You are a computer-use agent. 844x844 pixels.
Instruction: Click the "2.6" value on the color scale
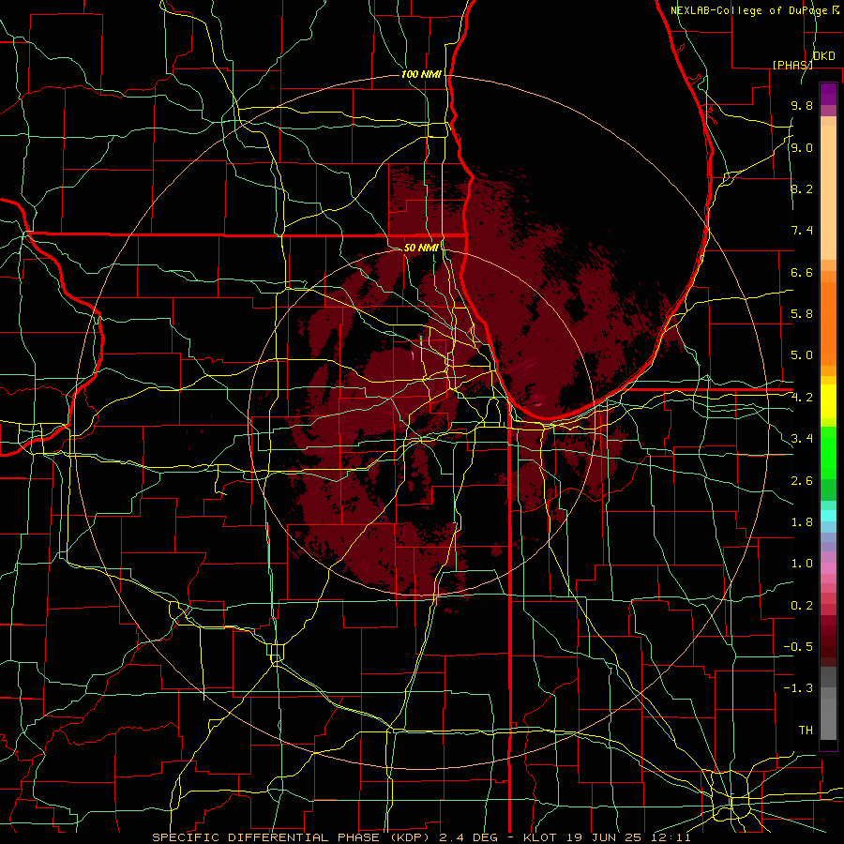click(802, 481)
